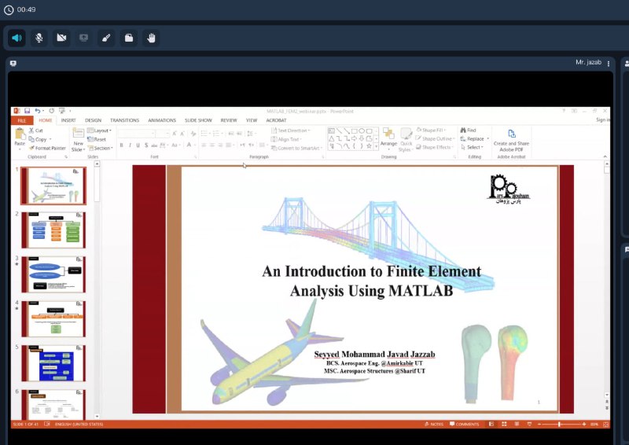Toggle text Shadow formatting

pos(146,145)
